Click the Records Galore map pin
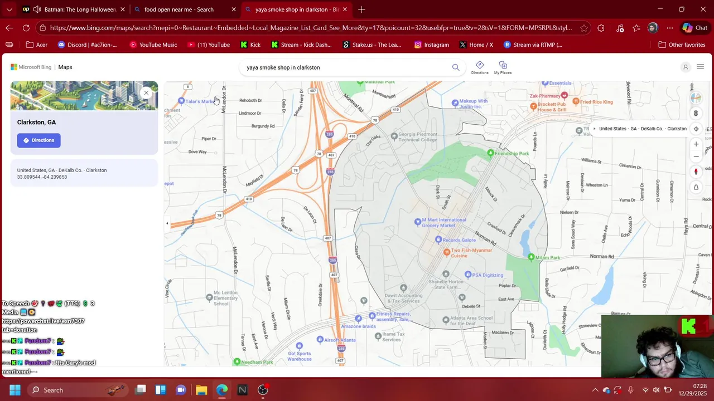714x401 pixels. [x=438, y=240]
